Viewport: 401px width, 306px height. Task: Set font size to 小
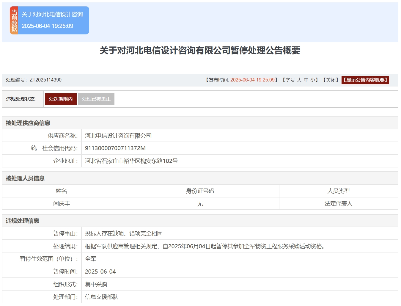click(313, 80)
